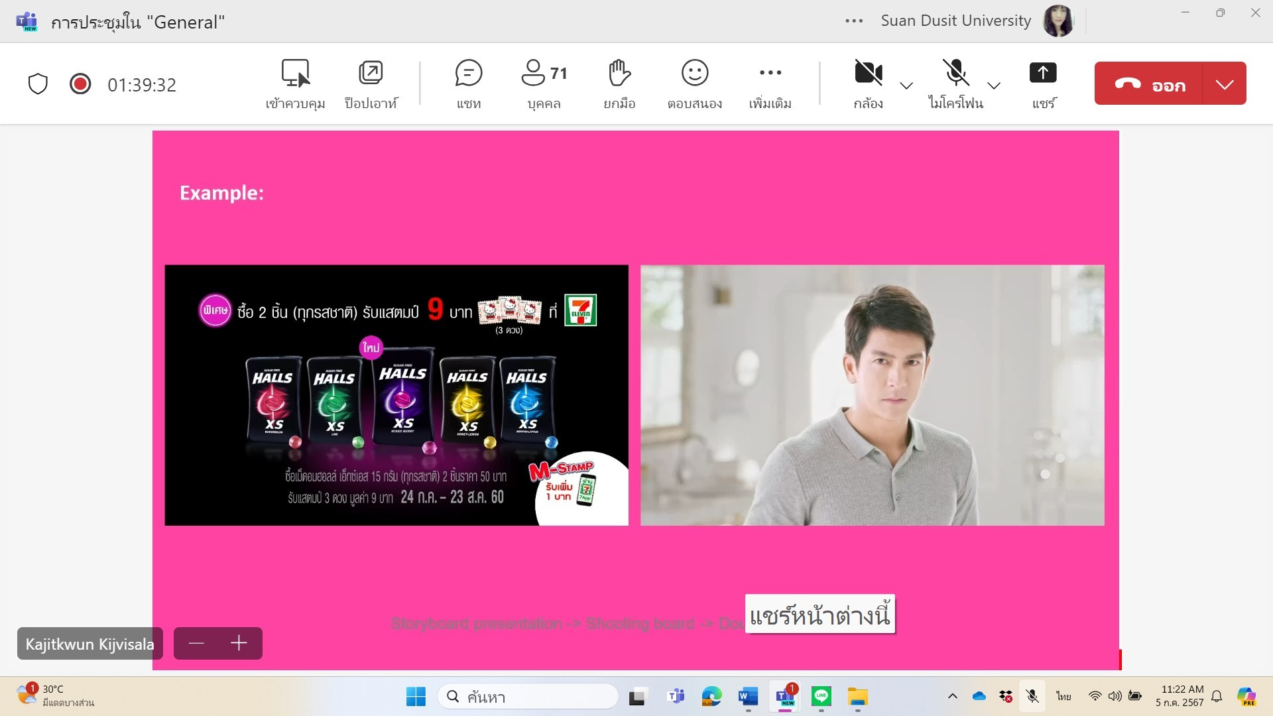Click the battery status tray icon

(1135, 696)
